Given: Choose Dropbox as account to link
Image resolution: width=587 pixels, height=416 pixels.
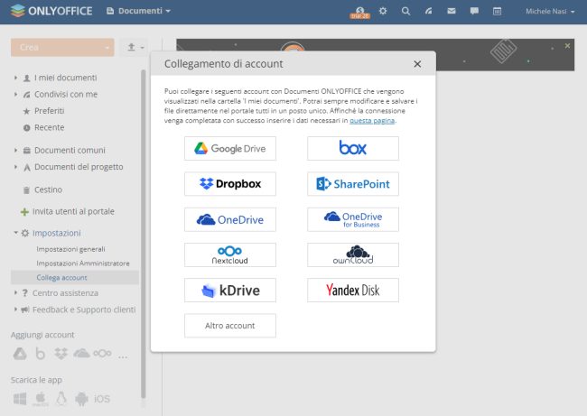Looking at the screenshot, I should 230,184.
